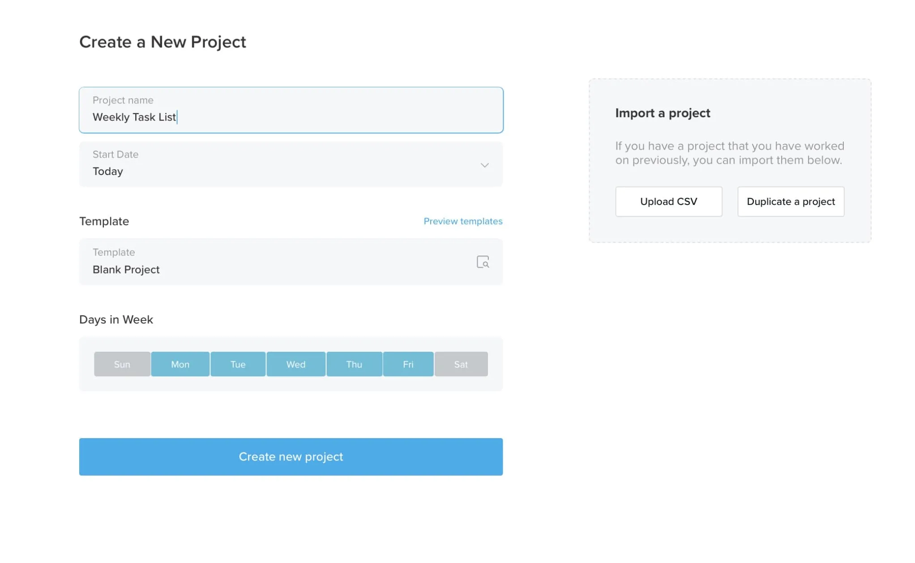The height and width of the screenshot is (563, 915).
Task: Click the Upload CSV icon button
Action: point(669,201)
